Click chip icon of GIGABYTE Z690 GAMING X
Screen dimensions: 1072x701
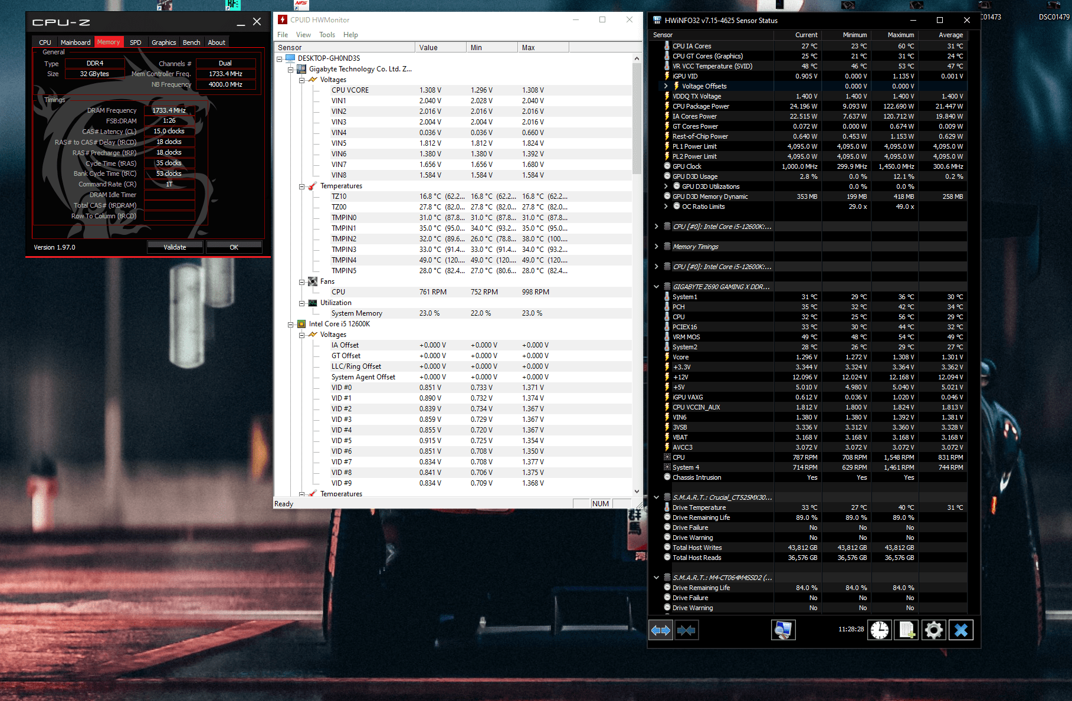(x=667, y=287)
